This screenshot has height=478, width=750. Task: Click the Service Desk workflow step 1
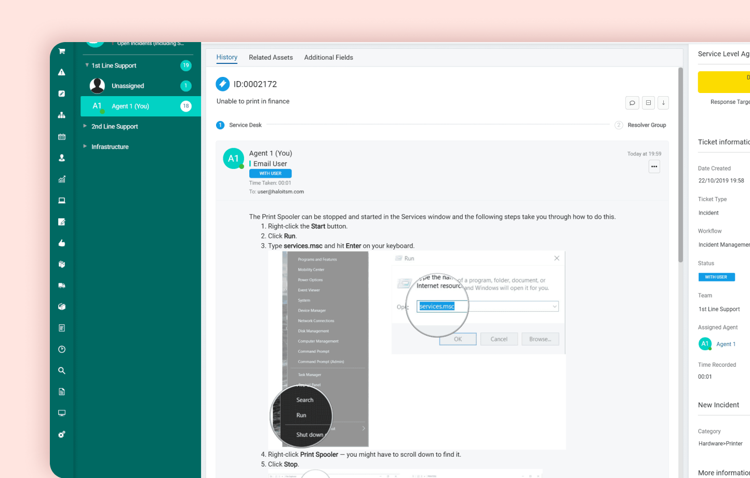tap(239, 125)
